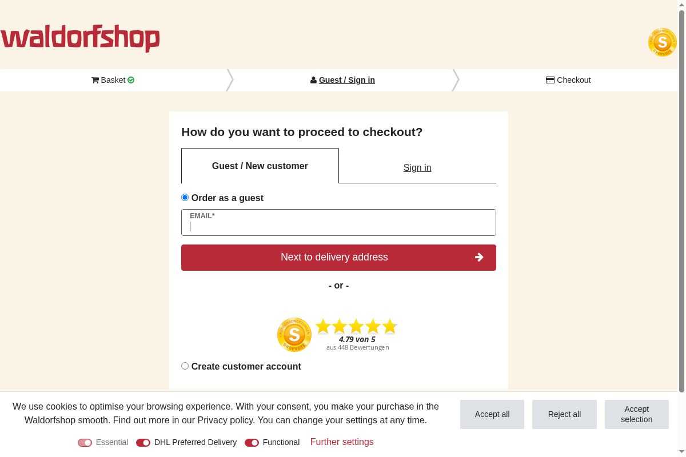Click the arrow icon on the delivery button

[479, 257]
